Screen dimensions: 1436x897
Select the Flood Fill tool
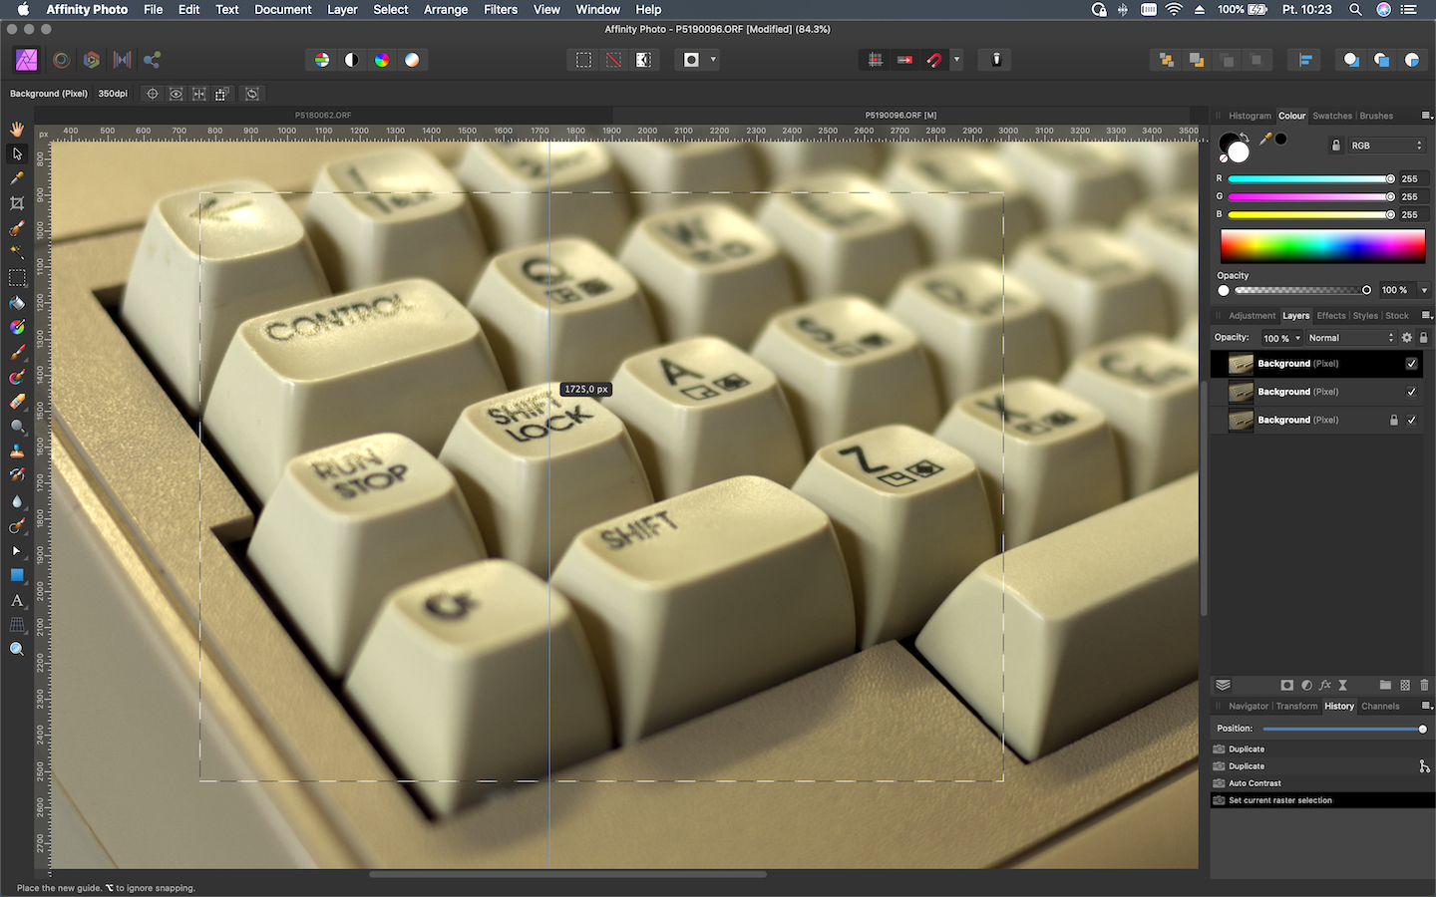tap(17, 303)
